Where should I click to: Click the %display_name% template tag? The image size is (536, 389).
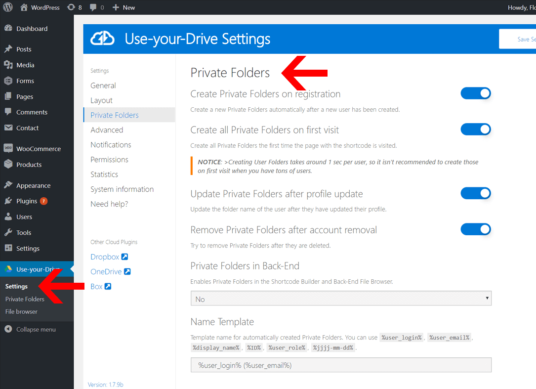[216, 347]
